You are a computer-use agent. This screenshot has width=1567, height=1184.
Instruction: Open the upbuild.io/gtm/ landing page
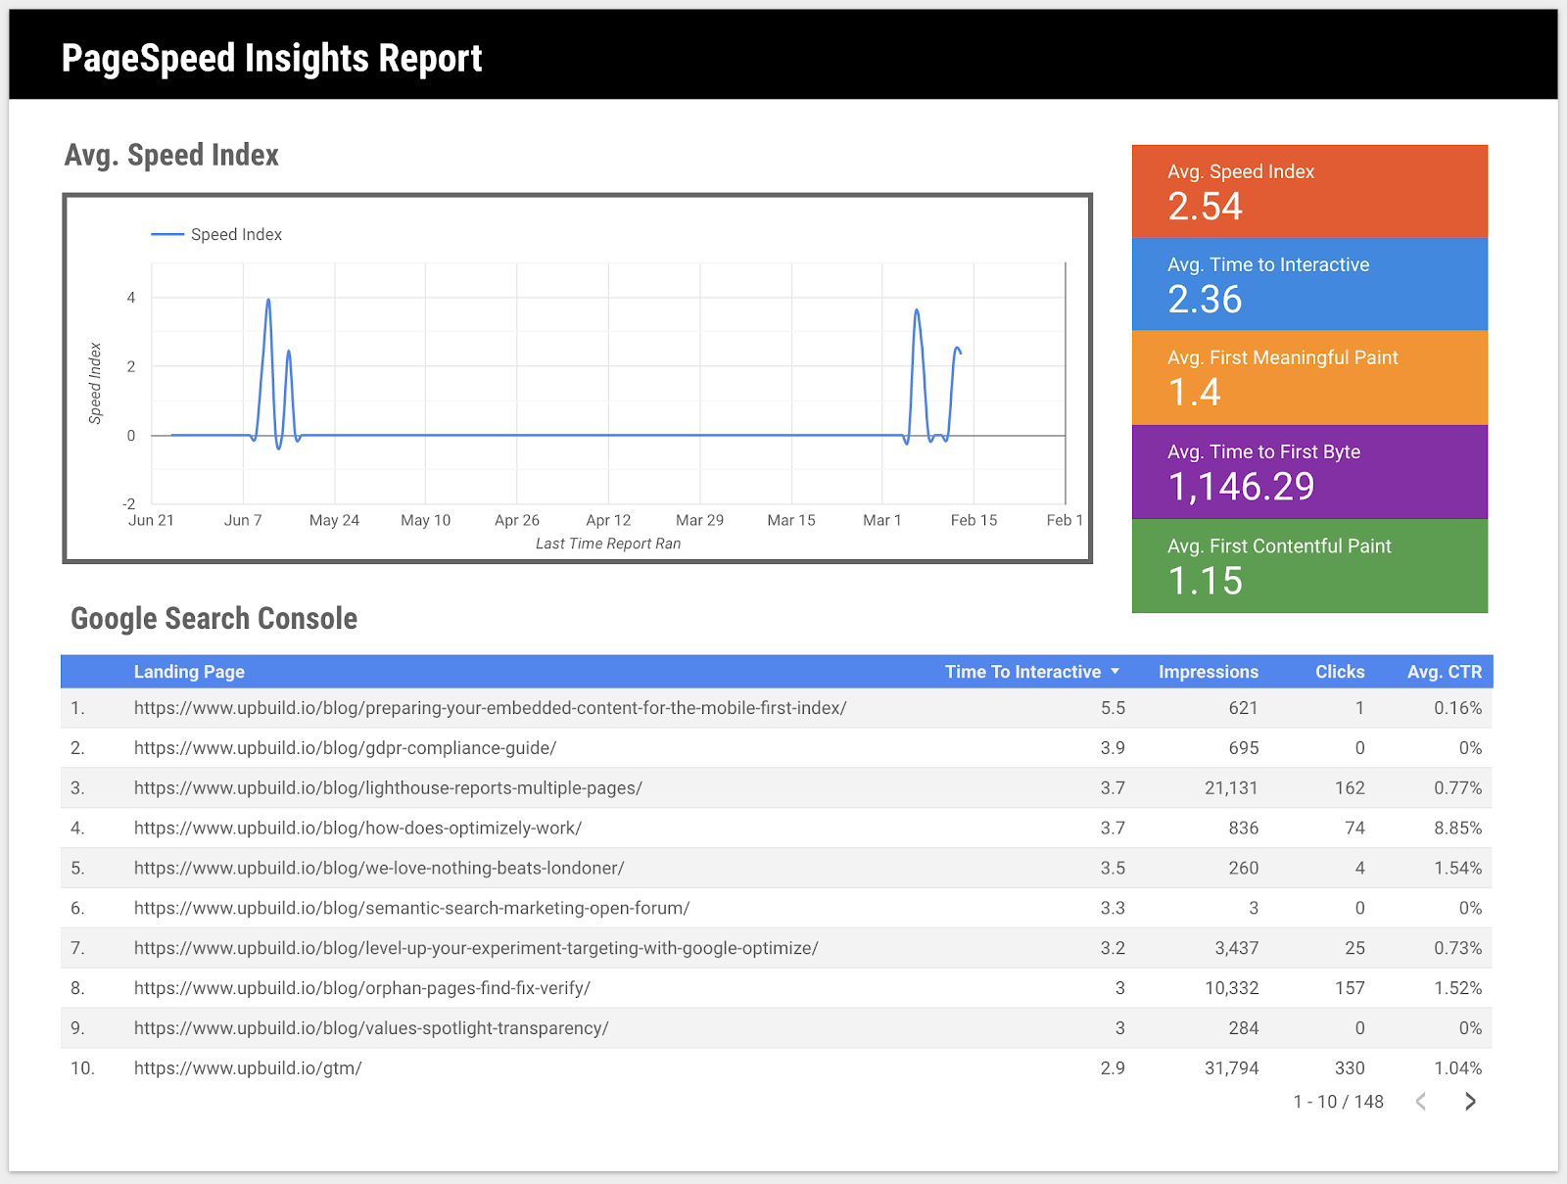(x=248, y=1068)
